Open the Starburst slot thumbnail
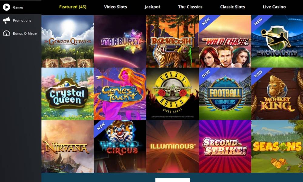Viewport: 303px width, 182px height. click(120, 41)
